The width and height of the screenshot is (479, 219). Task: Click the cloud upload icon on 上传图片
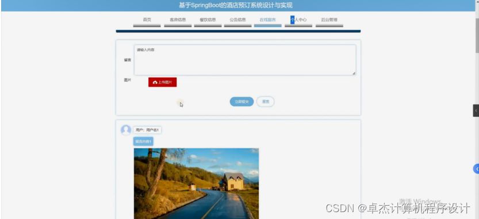[x=155, y=82]
